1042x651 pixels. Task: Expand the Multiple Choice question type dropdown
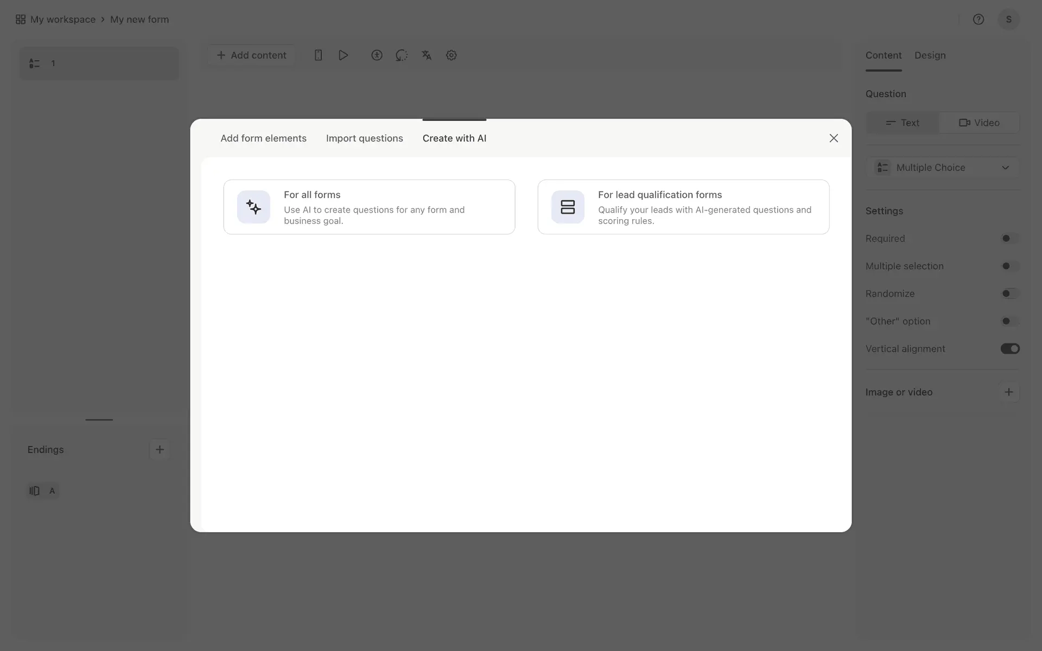click(943, 168)
